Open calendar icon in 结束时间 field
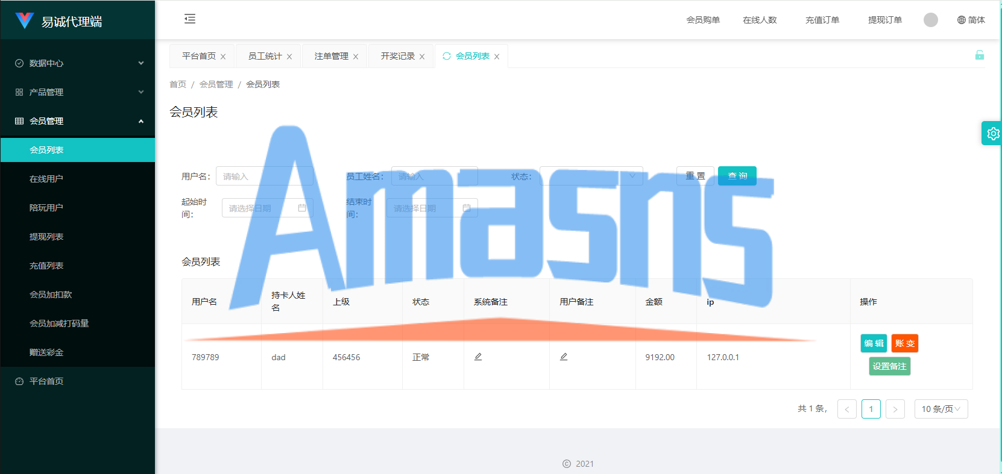1002x474 pixels. tap(467, 208)
